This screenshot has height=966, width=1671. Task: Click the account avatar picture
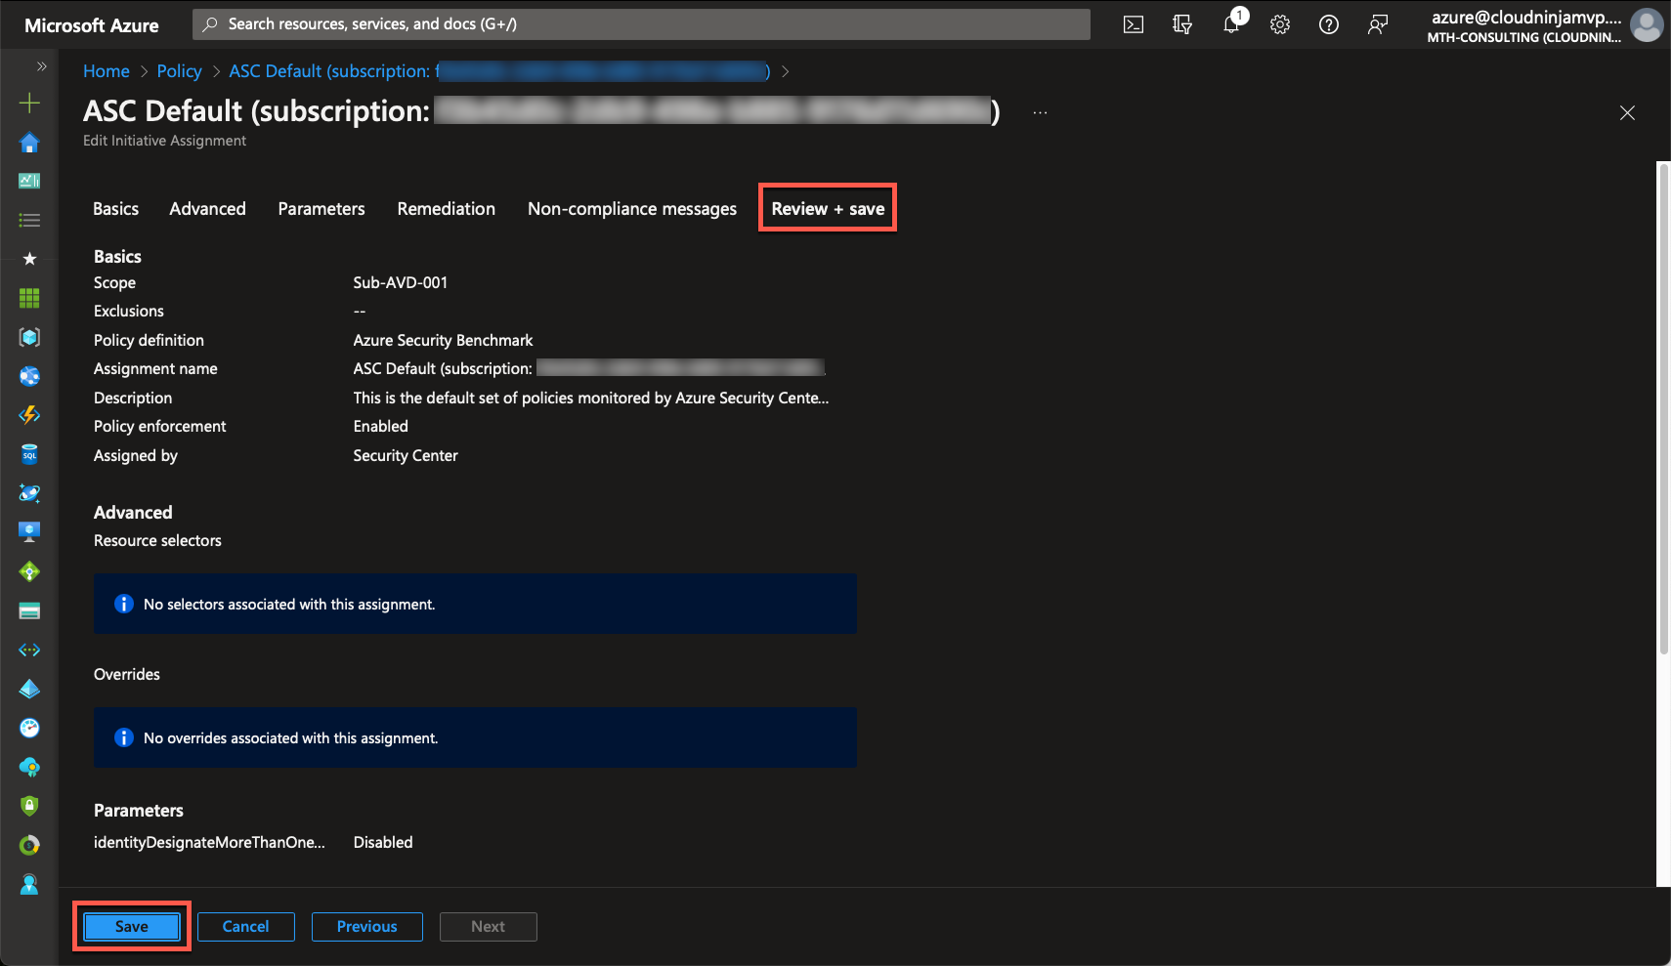pyautogui.click(x=1647, y=25)
